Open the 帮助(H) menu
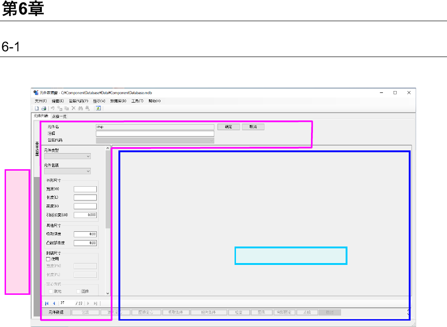Screen dimensions: 447x327 pyautogui.click(x=154, y=101)
